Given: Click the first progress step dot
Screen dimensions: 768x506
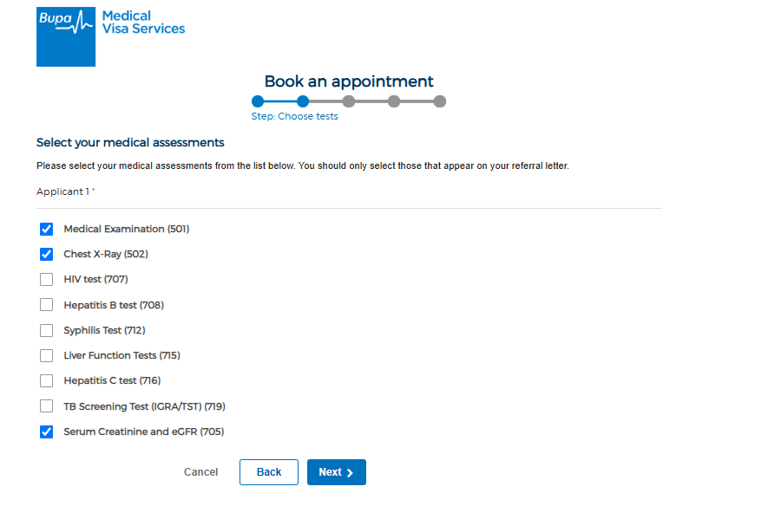Looking at the screenshot, I should coord(258,101).
